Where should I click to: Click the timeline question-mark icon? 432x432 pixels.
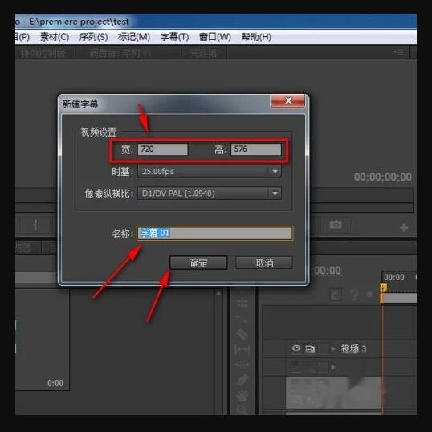click(355, 295)
